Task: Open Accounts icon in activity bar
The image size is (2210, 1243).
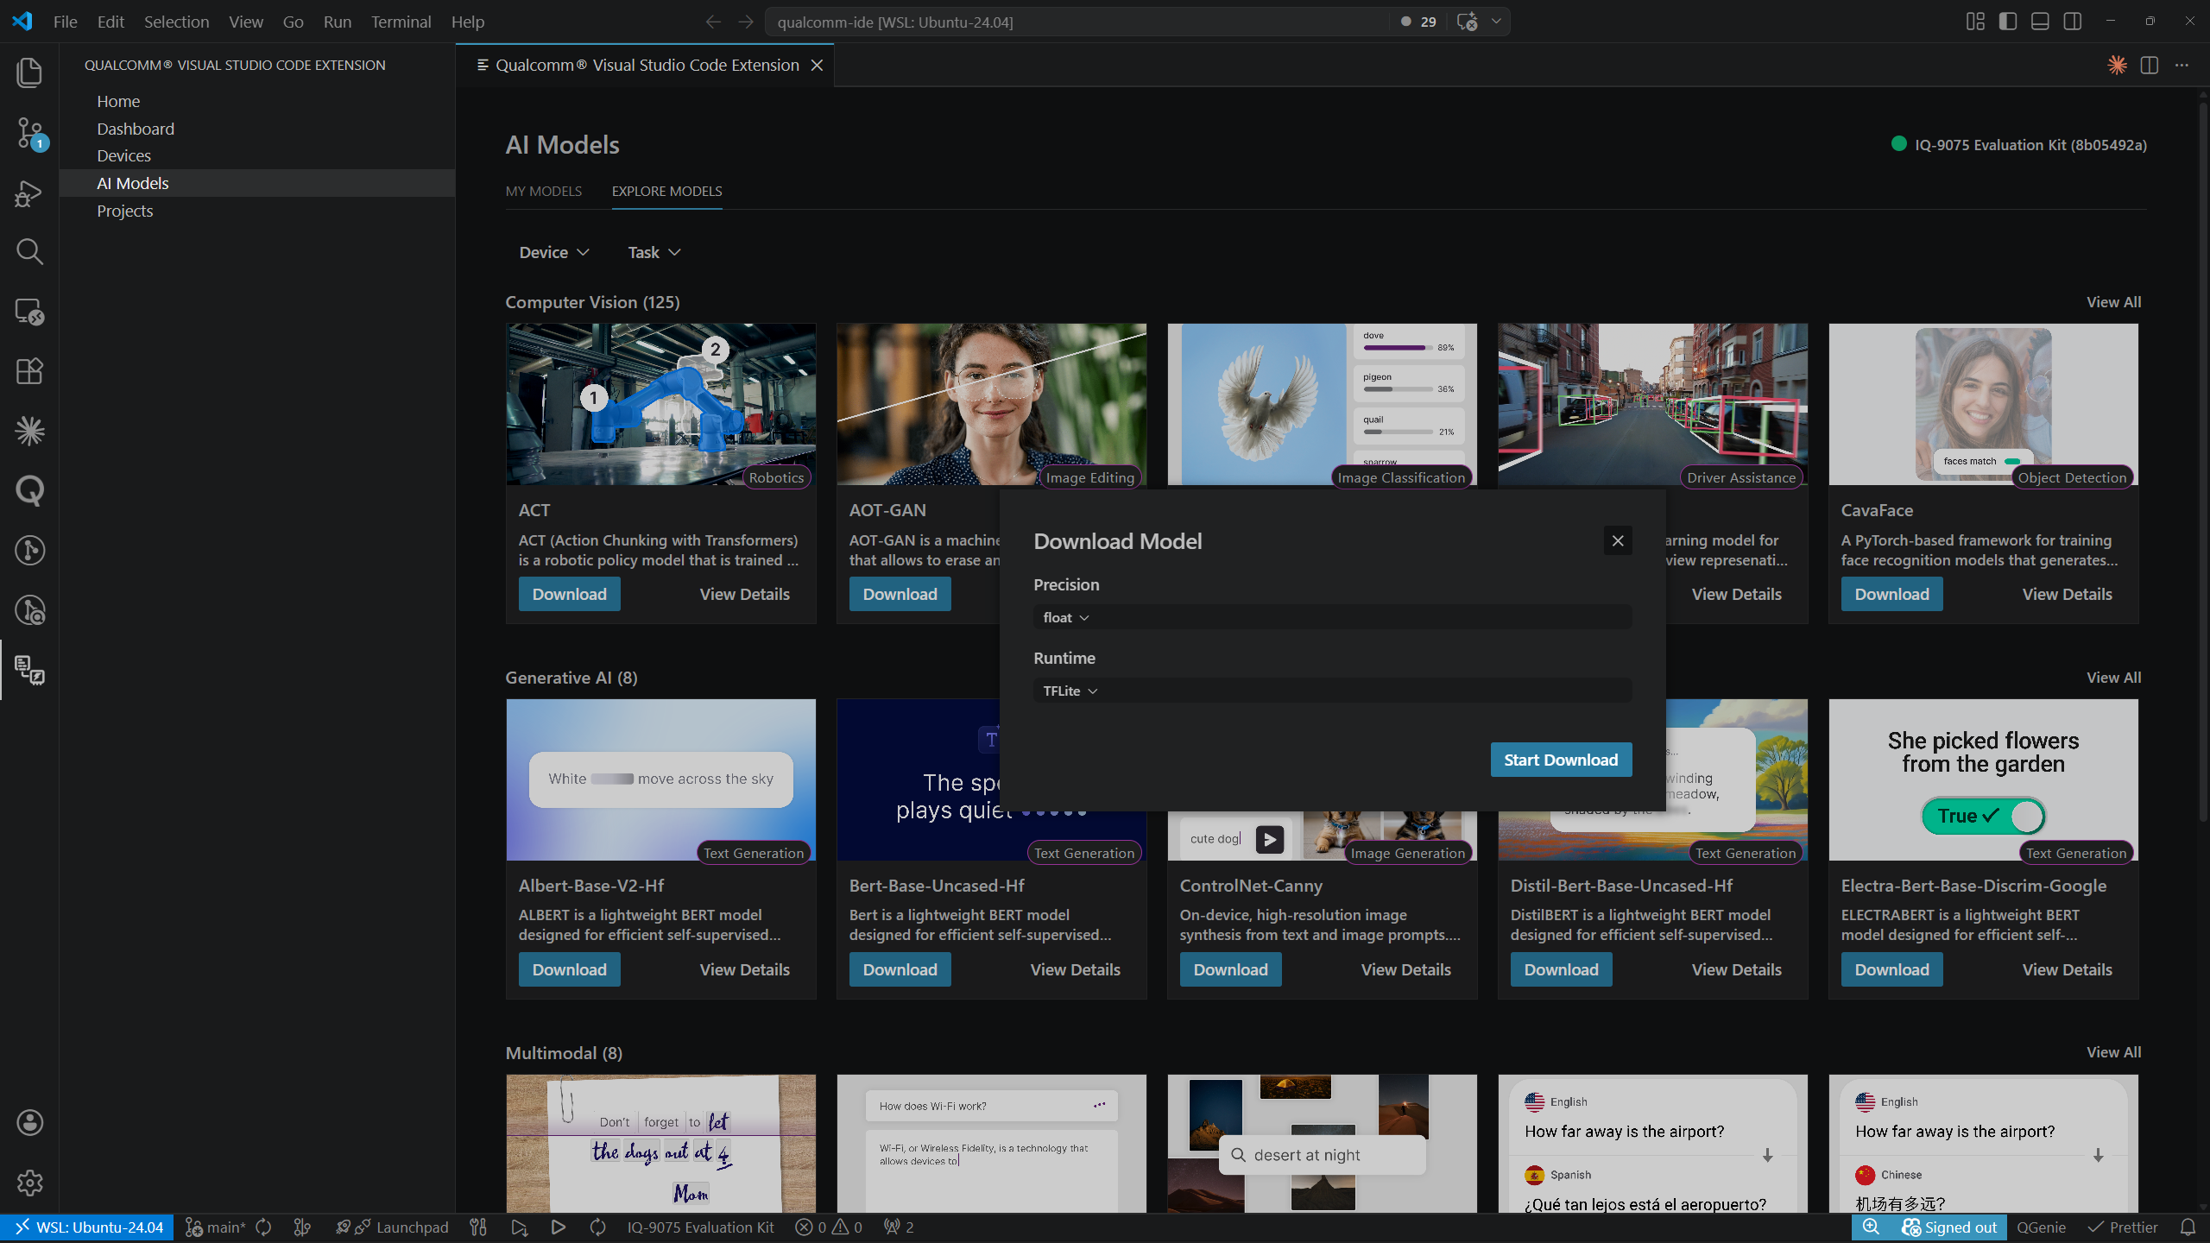Action: pyautogui.click(x=29, y=1122)
